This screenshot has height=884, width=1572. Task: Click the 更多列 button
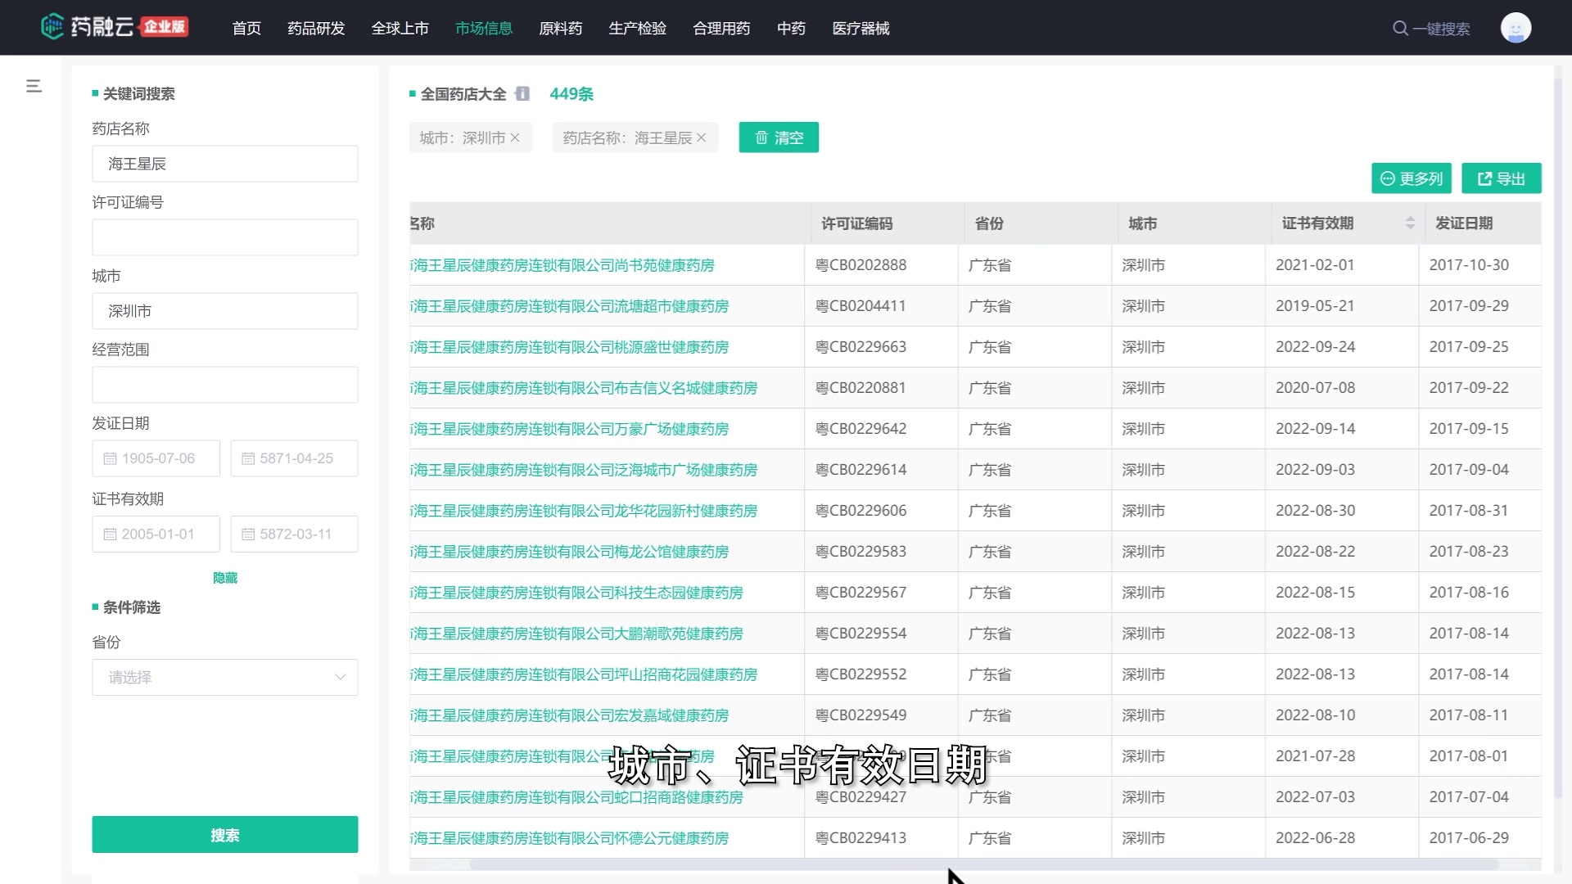[x=1412, y=178]
